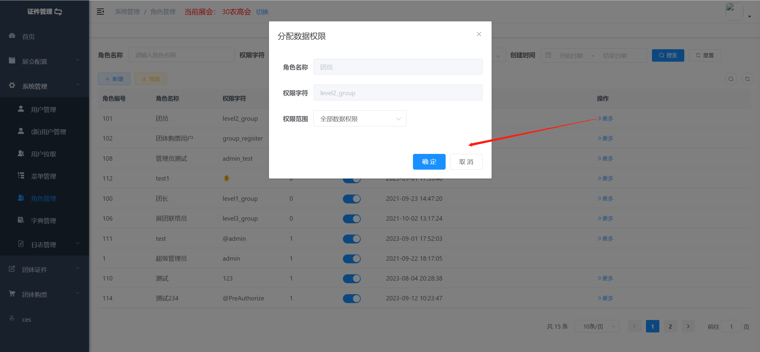This screenshot has width=760, height=352.
Task: Click the 导出 button
Action: point(151,79)
